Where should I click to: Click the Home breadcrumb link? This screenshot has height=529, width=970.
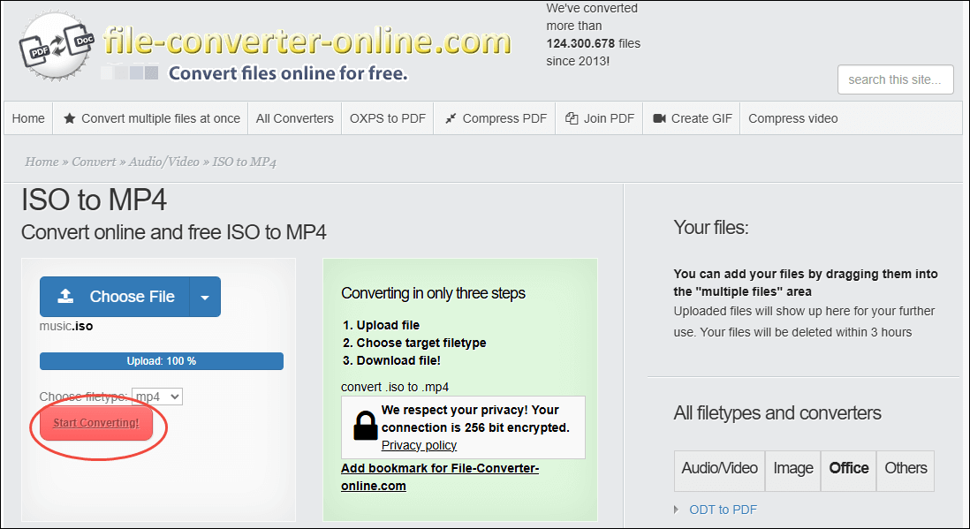(x=42, y=162)
